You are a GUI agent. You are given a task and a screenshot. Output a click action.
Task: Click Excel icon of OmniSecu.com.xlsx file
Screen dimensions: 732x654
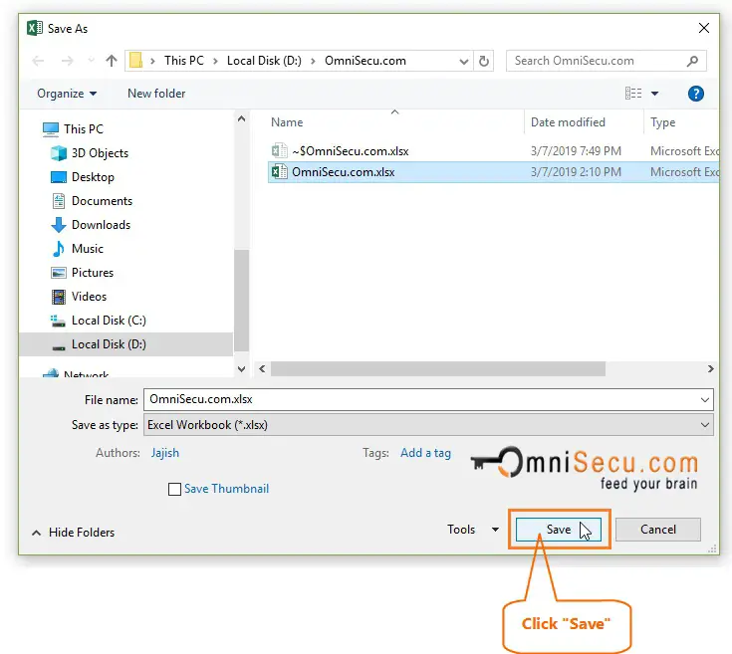click(x=279, y=171)
